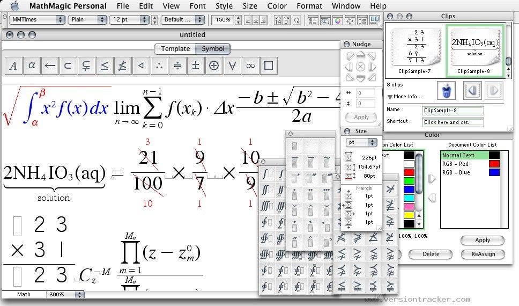Open the less-than-or-equal symbol palette
This screenshot has width=519, height=306.
point(105,65)
